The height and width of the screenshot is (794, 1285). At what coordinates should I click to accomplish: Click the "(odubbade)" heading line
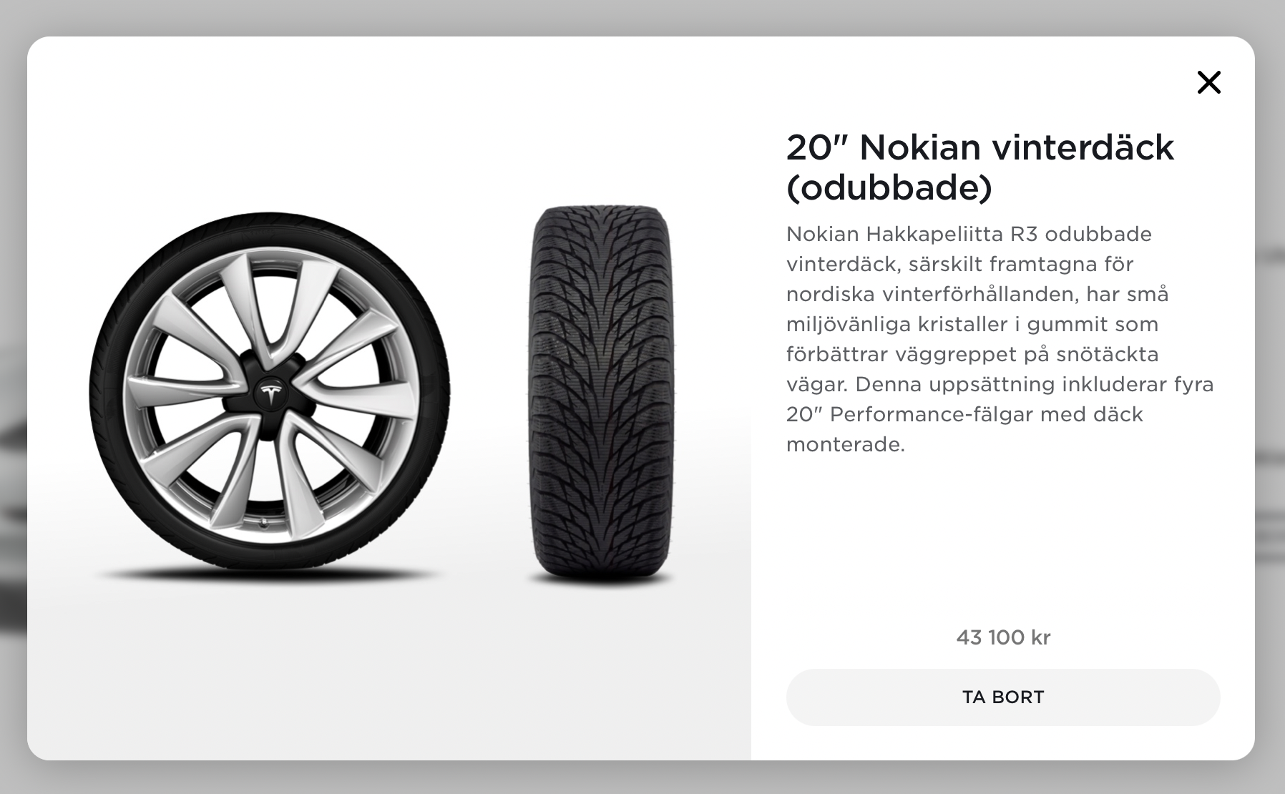[x=889, y=188]
